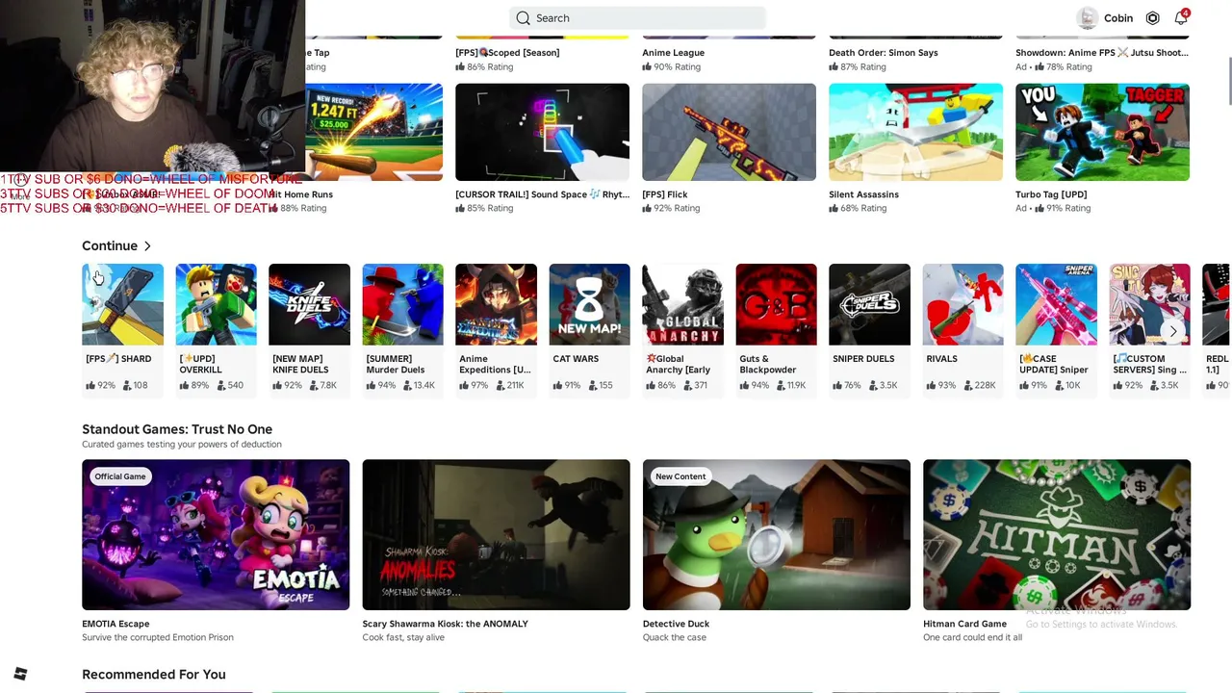The width and height of the screenshot is (1232, 693).
Task: Open the Sound Space cursor trail thumbnail
Action: click(x=542, y=132)
